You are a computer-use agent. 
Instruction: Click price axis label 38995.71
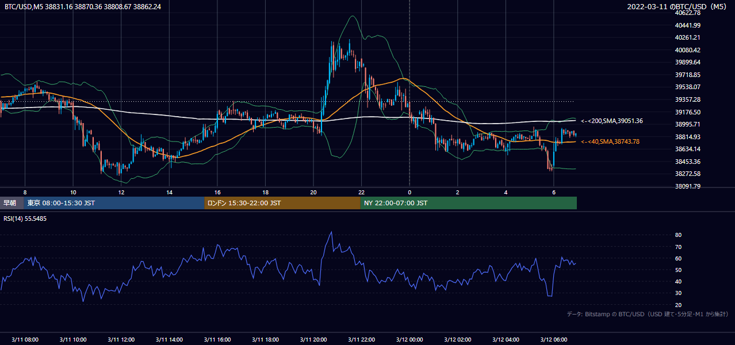688,124
